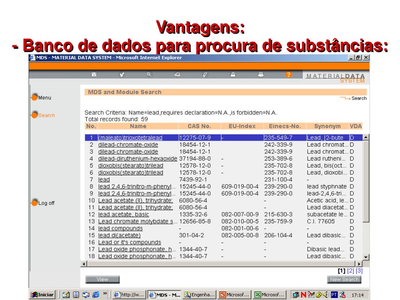Switch to Excel 'Microsof...' taskbar button

click(270, 295)
